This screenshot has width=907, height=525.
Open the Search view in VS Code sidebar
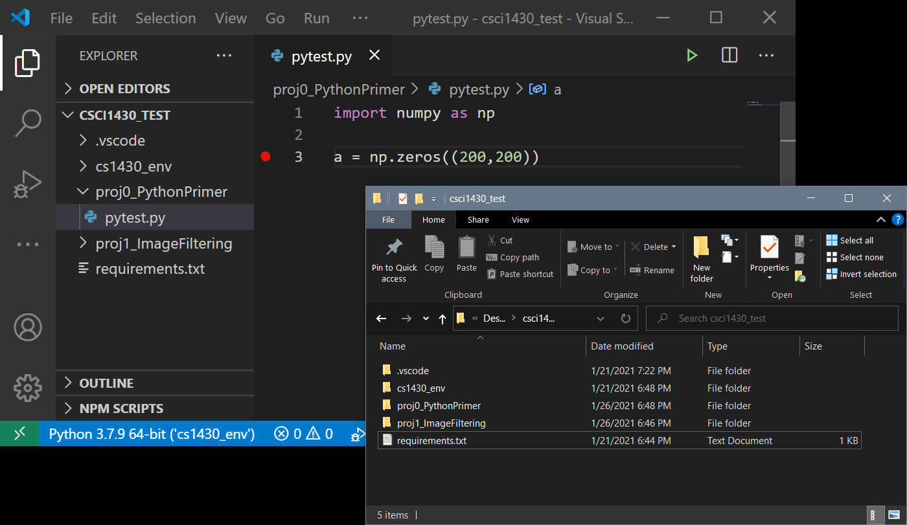click(x=27, y=122)
